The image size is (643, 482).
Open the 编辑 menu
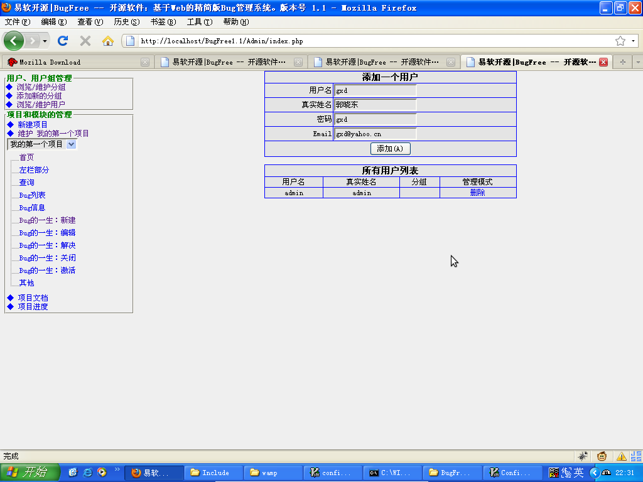54,22
